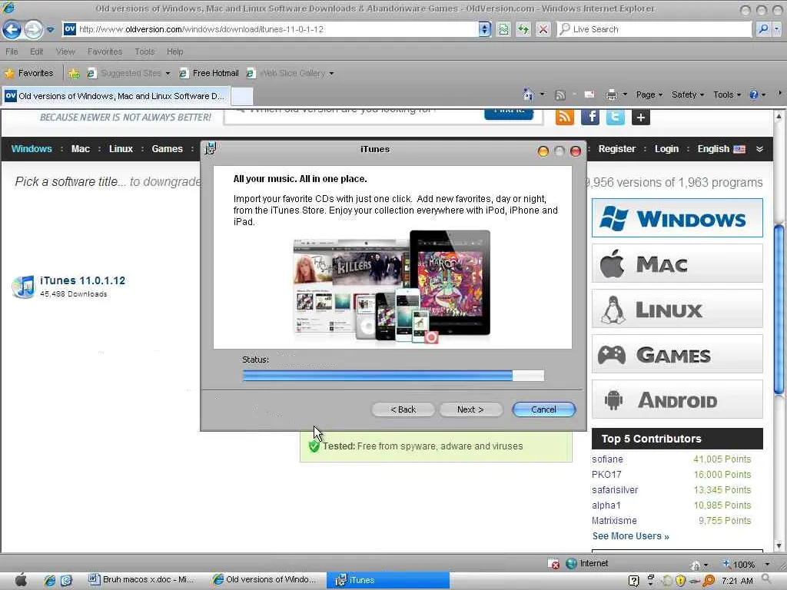
Task: Click the large Games category banner
Action: [x=677, y=354]
